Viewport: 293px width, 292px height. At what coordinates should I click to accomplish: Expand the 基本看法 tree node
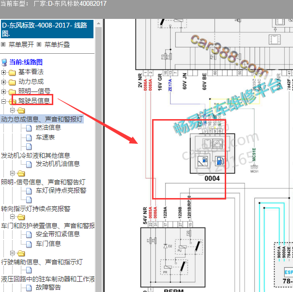[3, 72]
